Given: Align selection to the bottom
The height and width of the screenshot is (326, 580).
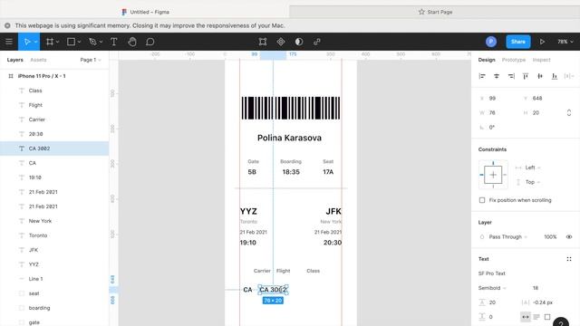Looking at the screenshot, I should 555,76.
